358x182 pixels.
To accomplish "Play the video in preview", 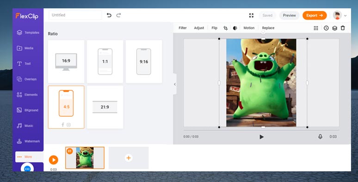I will click(261, 137).
